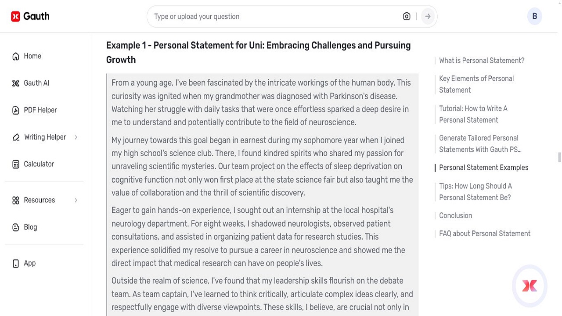This screenshot has height=316, width=562.
Task: Open the user profile avatar B
Action: (535, 16)
